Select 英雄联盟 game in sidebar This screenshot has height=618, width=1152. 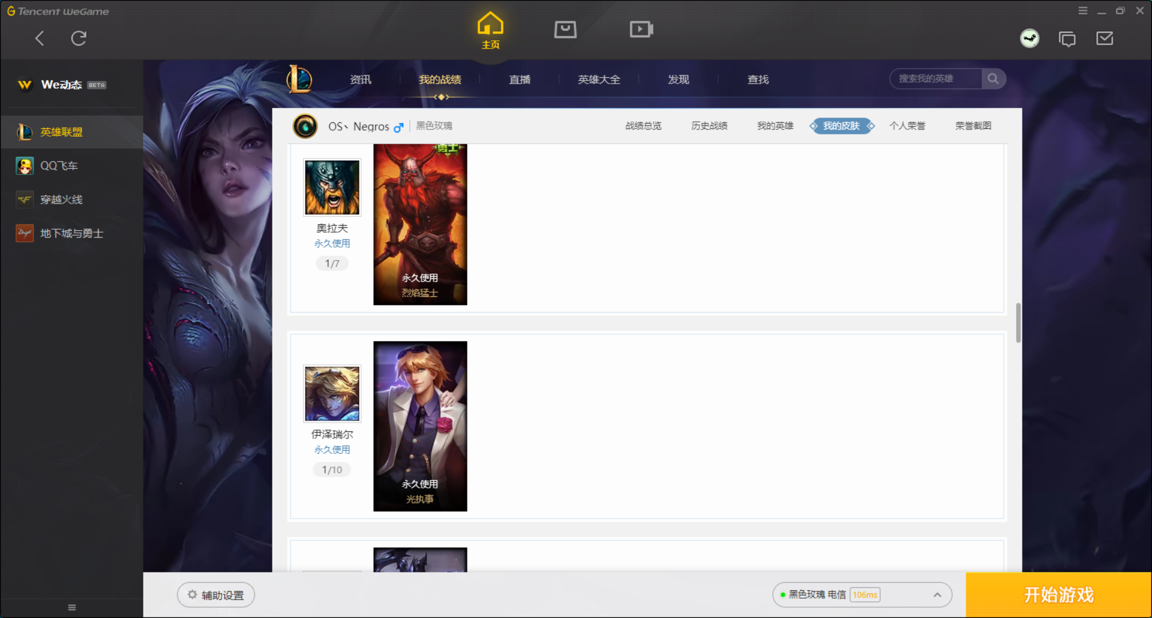click(71, 132)
